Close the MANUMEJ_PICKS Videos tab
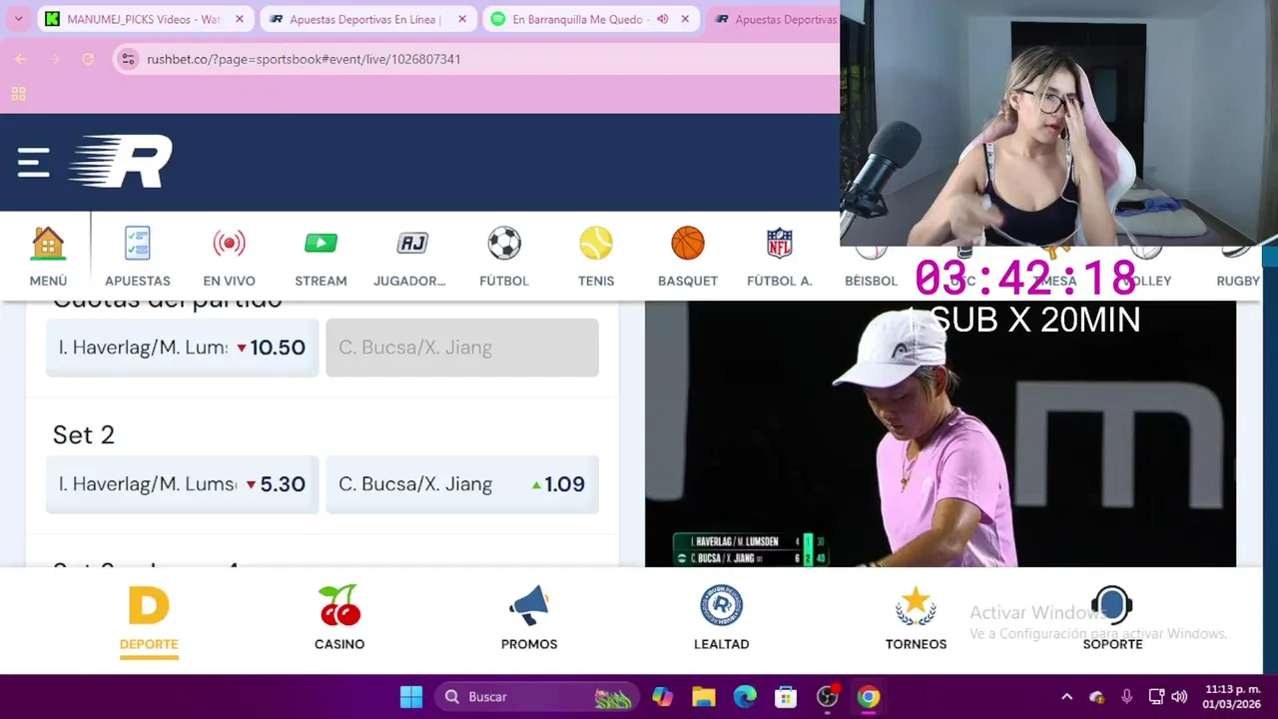The width and height of the screenshot is (1278, 719). 239,19
